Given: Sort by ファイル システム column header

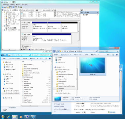Looking at the screenshot, I should (48, 10).
